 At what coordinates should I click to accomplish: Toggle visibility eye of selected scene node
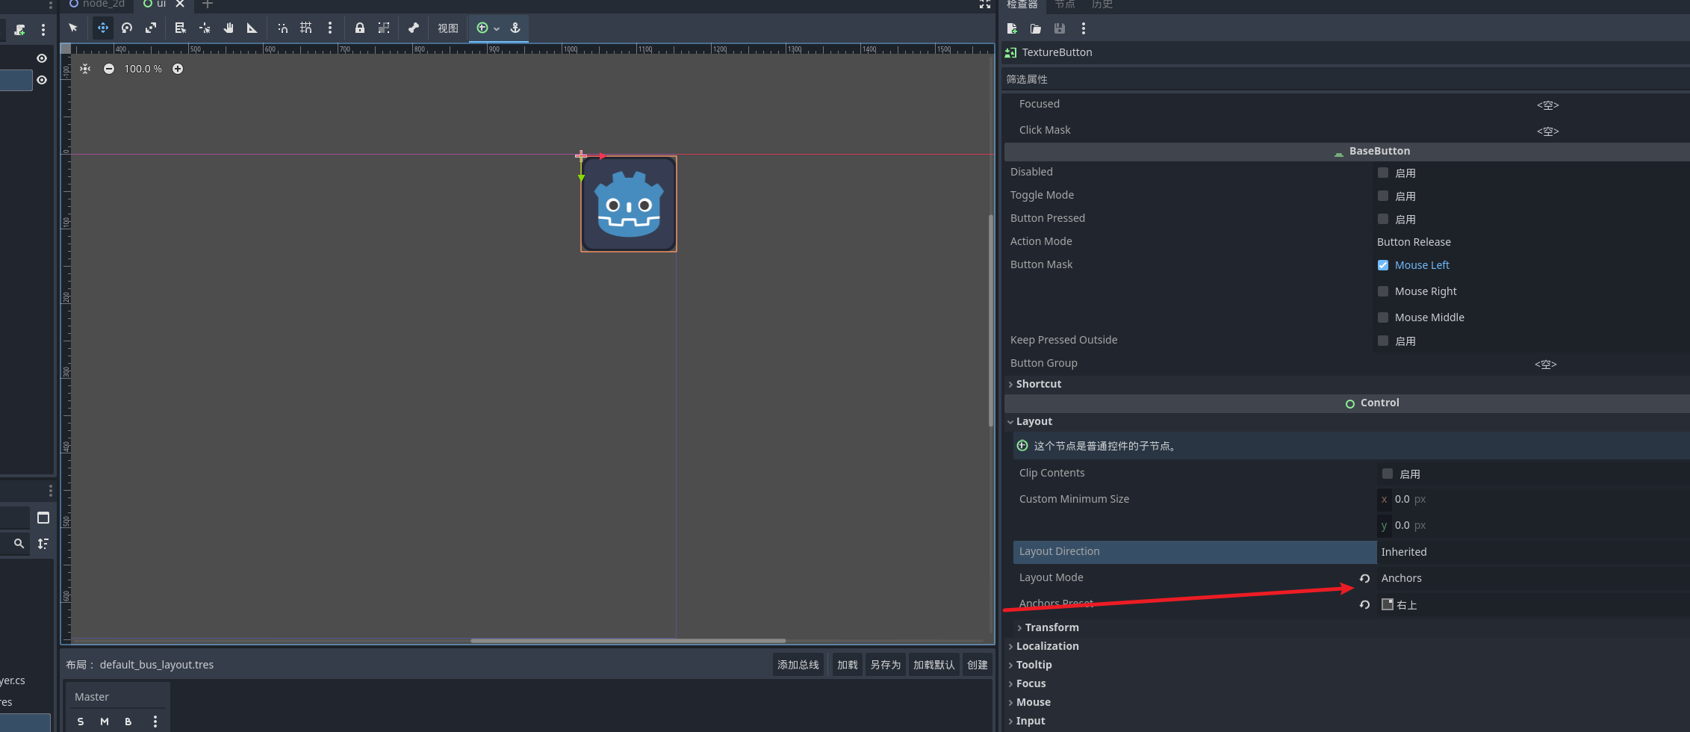pos(42,80)
